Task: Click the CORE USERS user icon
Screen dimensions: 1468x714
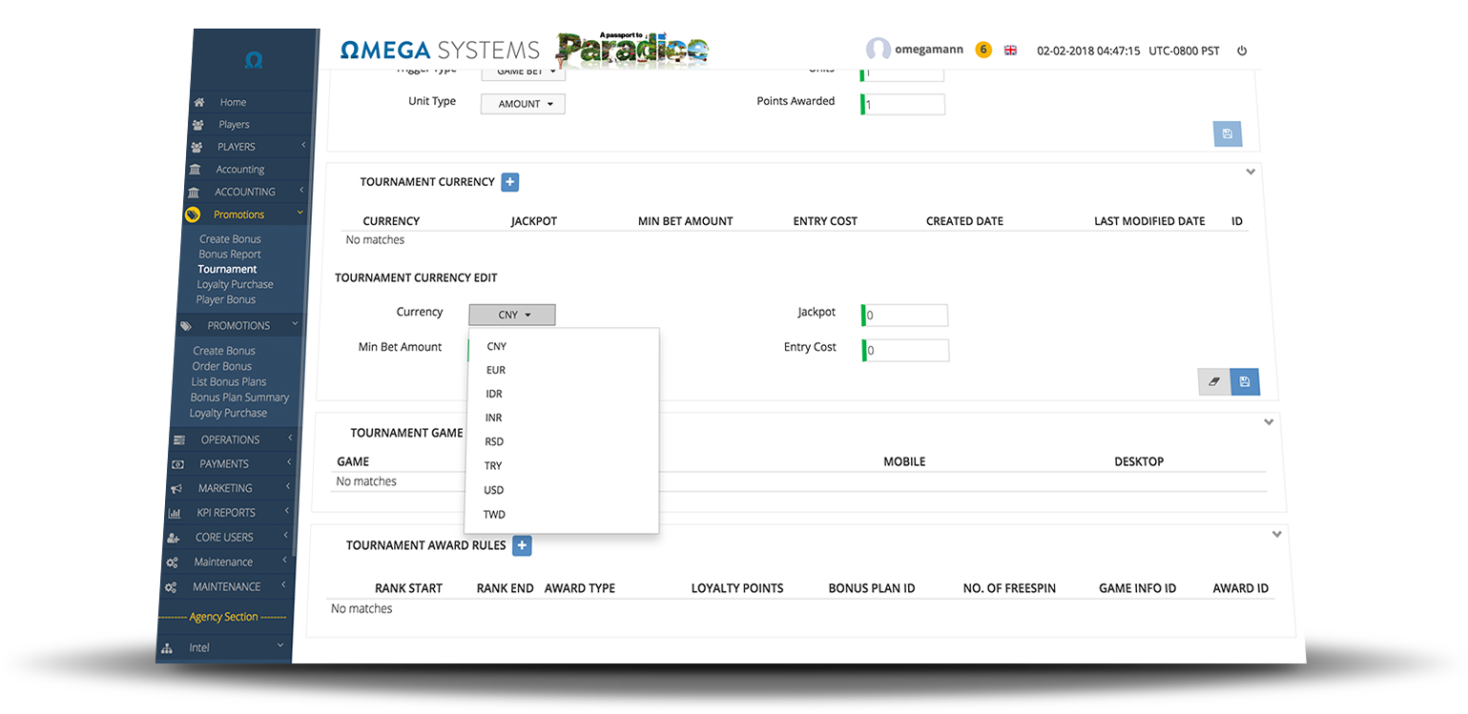Action: [x=173, y=538]
